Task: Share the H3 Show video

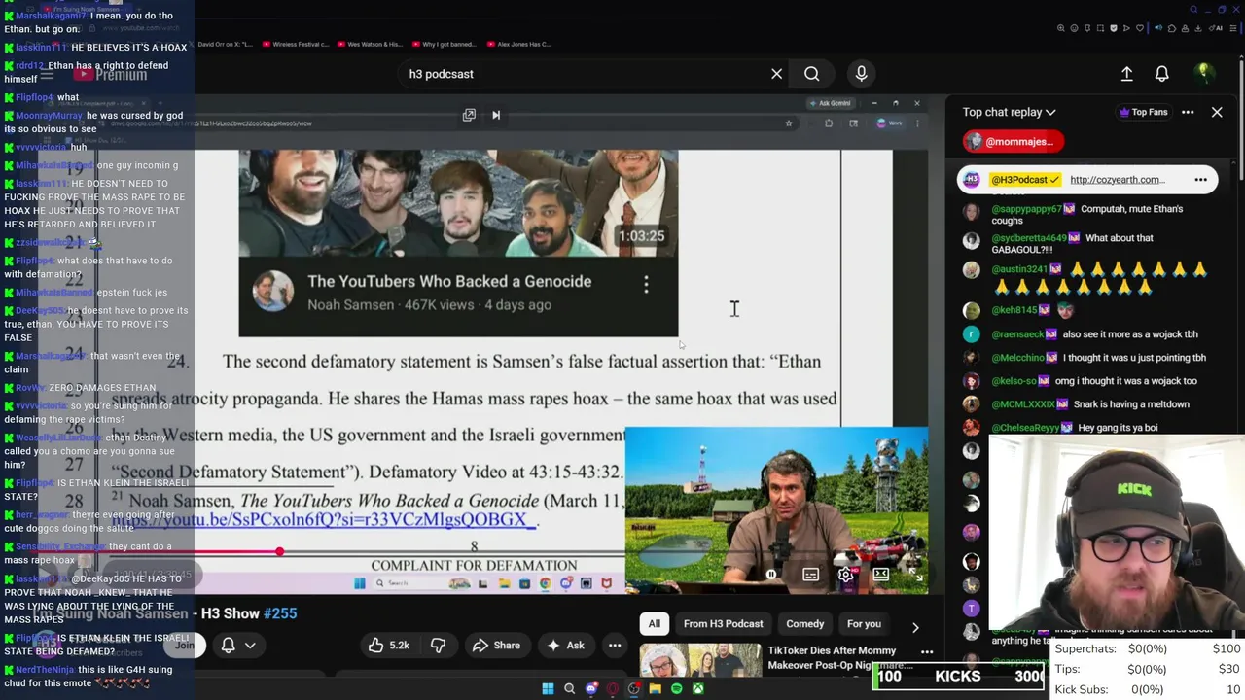Action: click(496, 645)
